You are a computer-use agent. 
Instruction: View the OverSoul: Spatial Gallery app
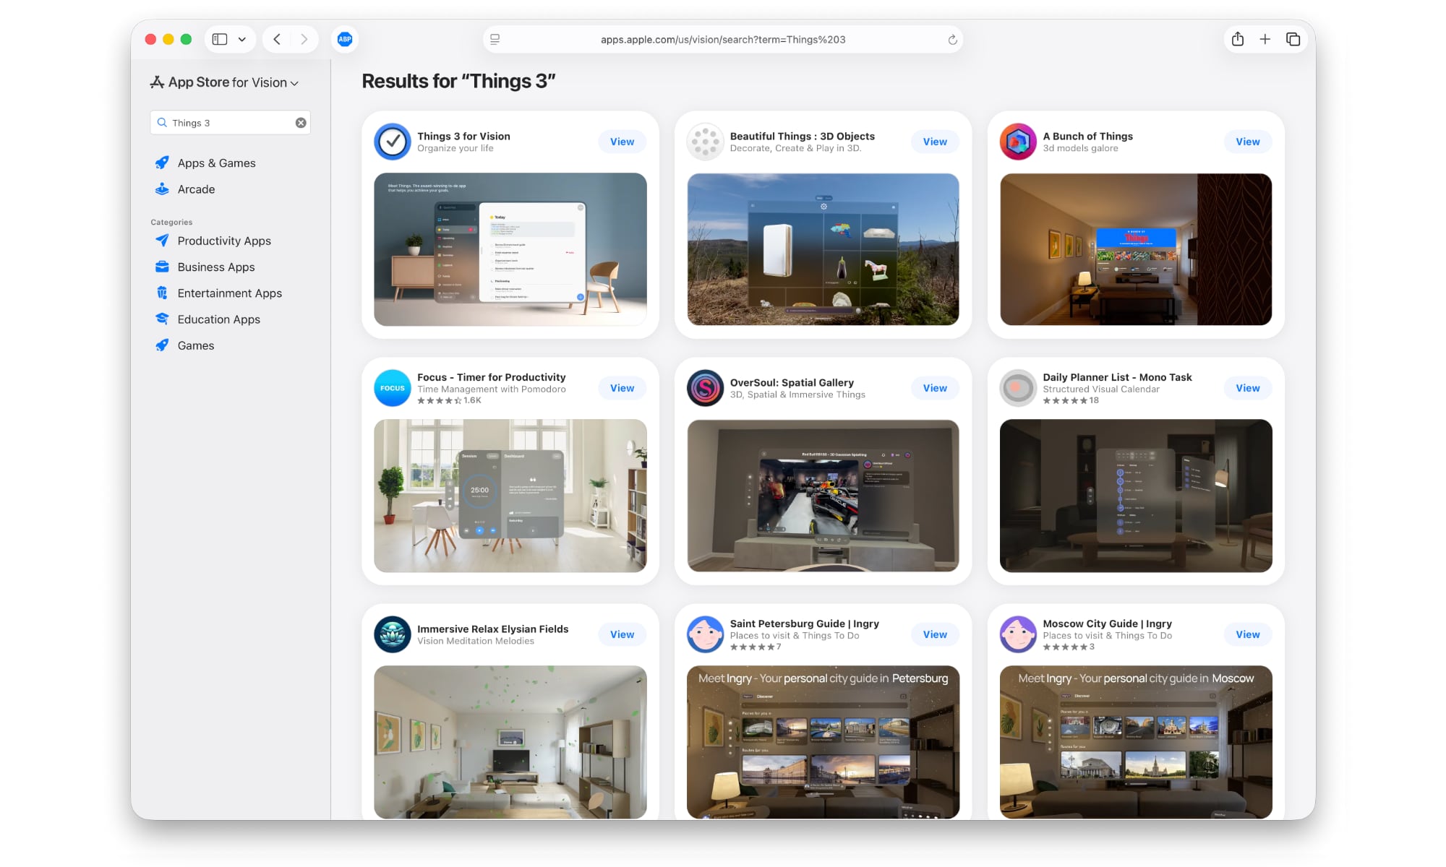point(934,388)
